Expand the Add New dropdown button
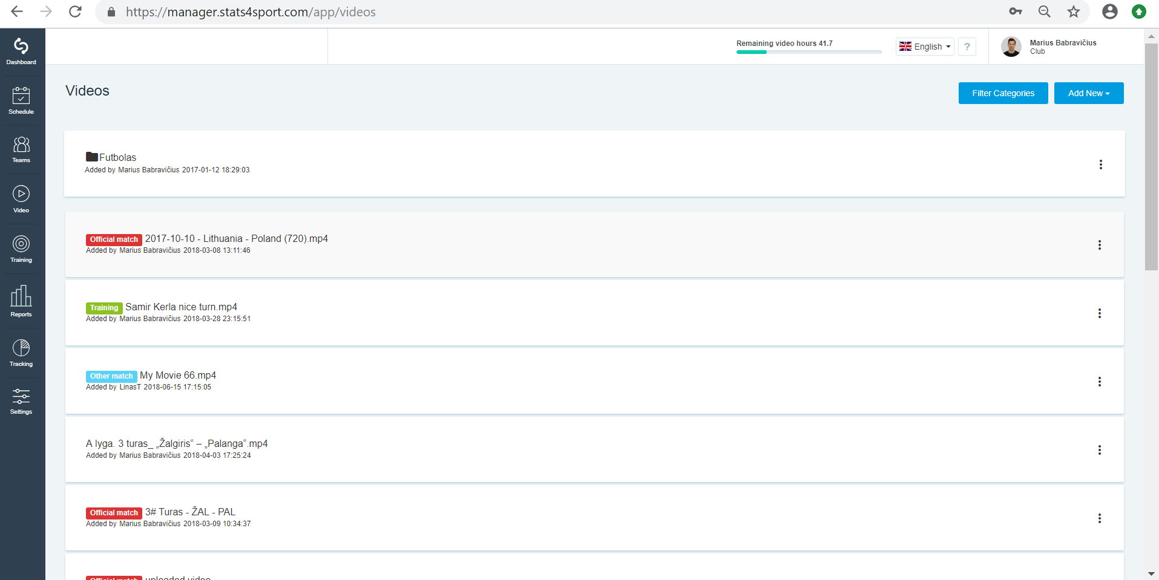This screenshot has height=580, width=1159. [x=1088, y=93]
